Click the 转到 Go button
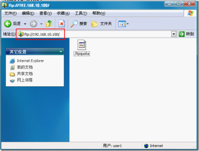 point(186,34)
